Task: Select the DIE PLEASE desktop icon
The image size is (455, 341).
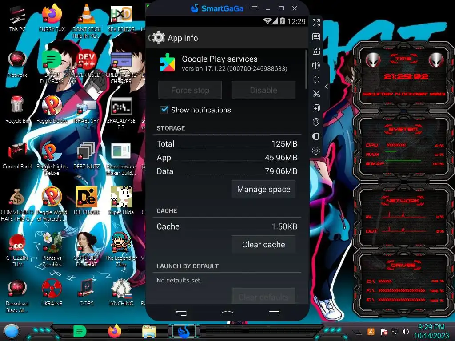Action: (x=87, y=201)
